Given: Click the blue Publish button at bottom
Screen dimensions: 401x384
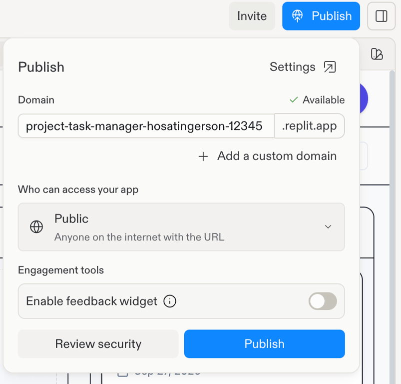Looking at the screenshot, I should [265, 344].
